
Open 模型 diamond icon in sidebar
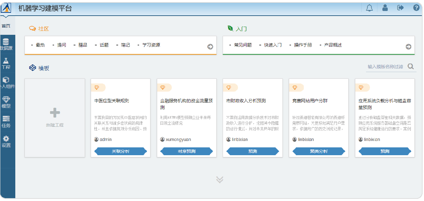pos(6,102)
